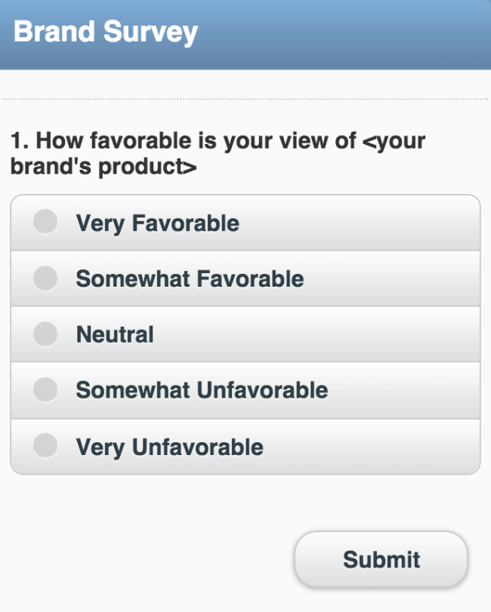Click the "Neutral" option label text
This screenshot has height=612, width=491.
click(x=115, y=334)
